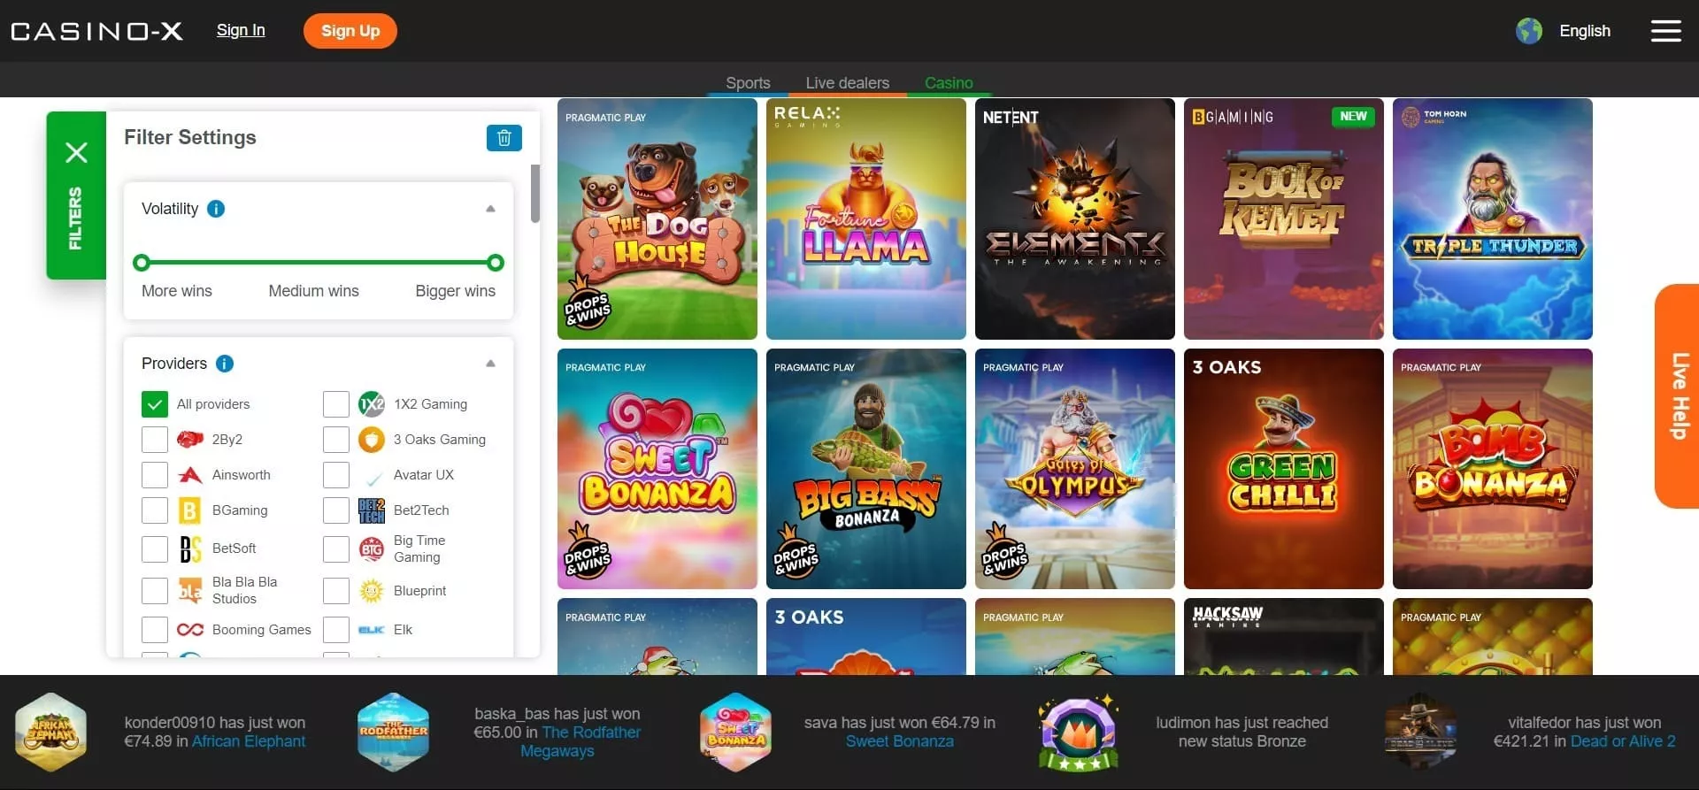Tick the 3 Oaks Gaming checkbox
The height and width of the screenshot is (790, 1699).
pyautogui.click(x=336, y=440)
